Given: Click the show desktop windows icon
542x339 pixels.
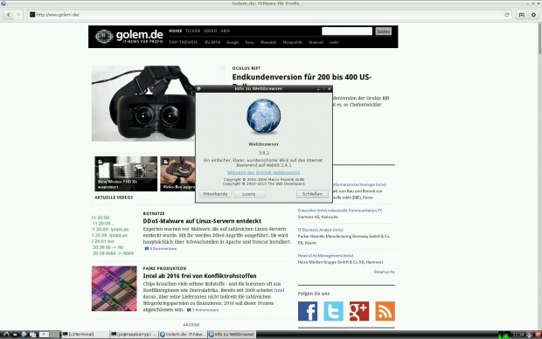Looking at the screenshot, I should tap(33, 334).
